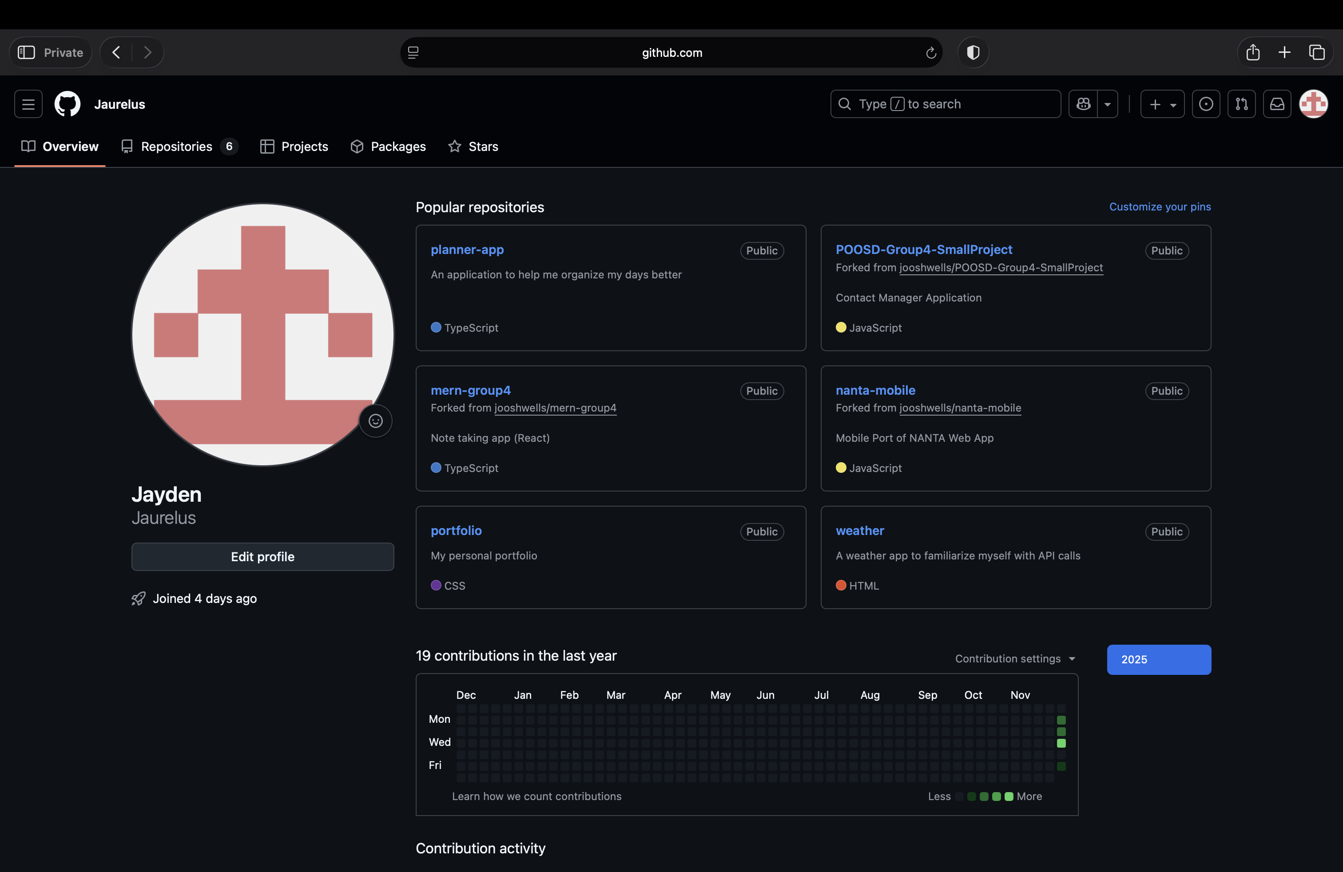Click the brightest green Wednesday contribution square

tap(1061, 743)
